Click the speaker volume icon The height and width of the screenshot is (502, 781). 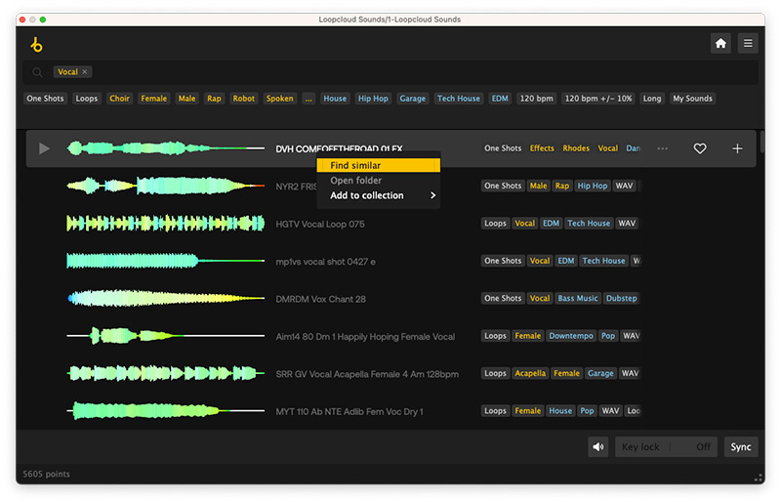(x=597, y=447)
